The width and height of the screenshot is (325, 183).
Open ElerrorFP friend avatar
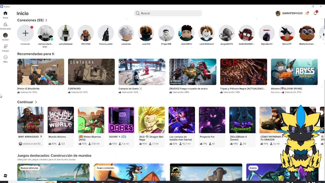(287, 33)
